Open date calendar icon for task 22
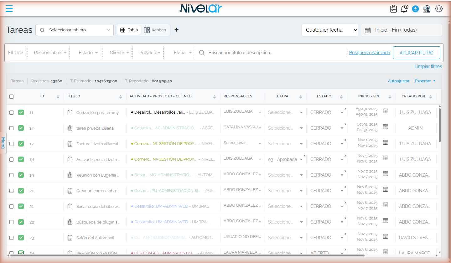451x263 pixels. [386, 220]
